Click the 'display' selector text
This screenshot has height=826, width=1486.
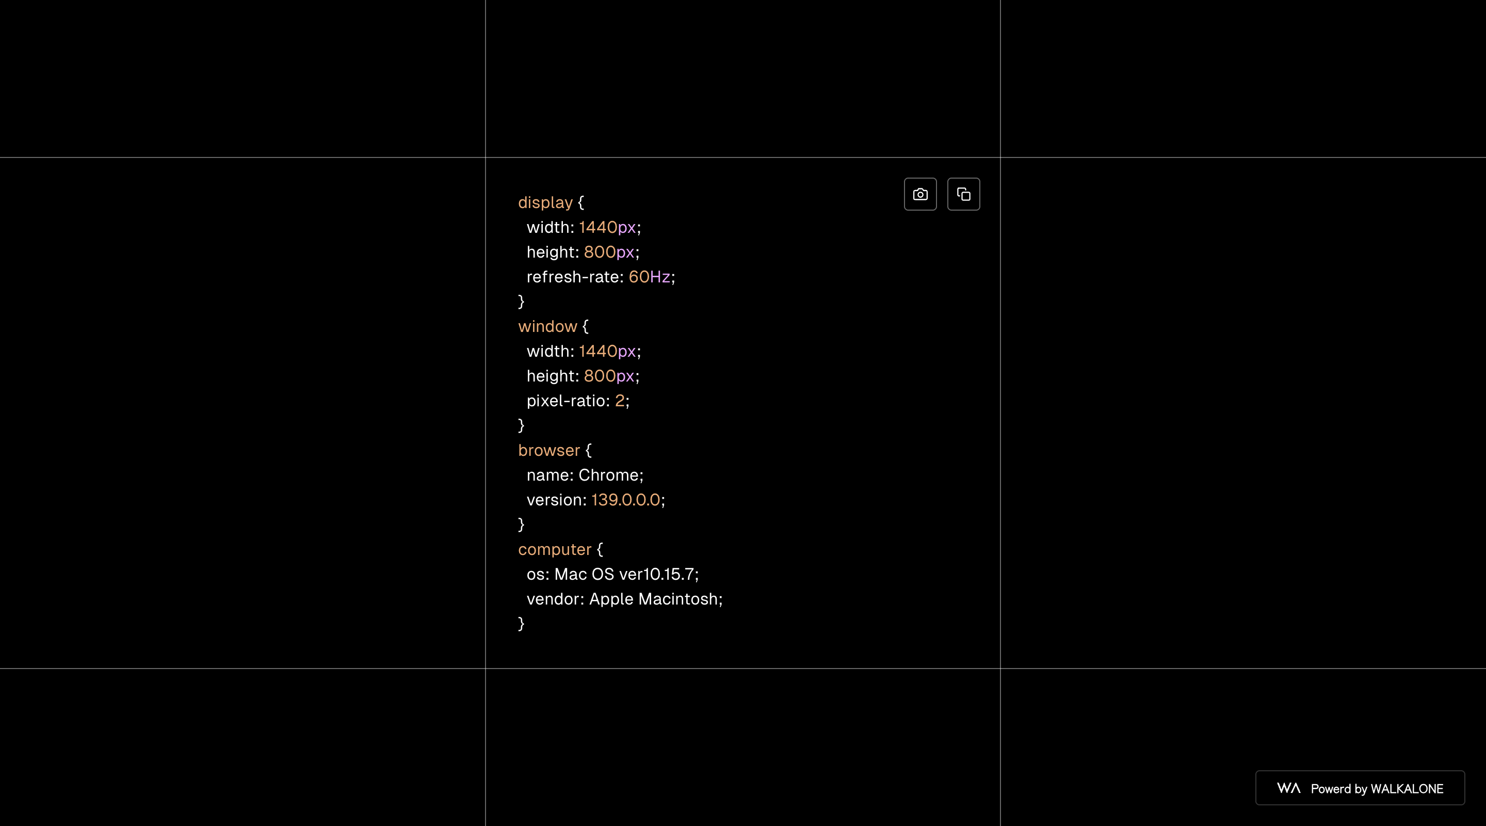click(545, 202)
